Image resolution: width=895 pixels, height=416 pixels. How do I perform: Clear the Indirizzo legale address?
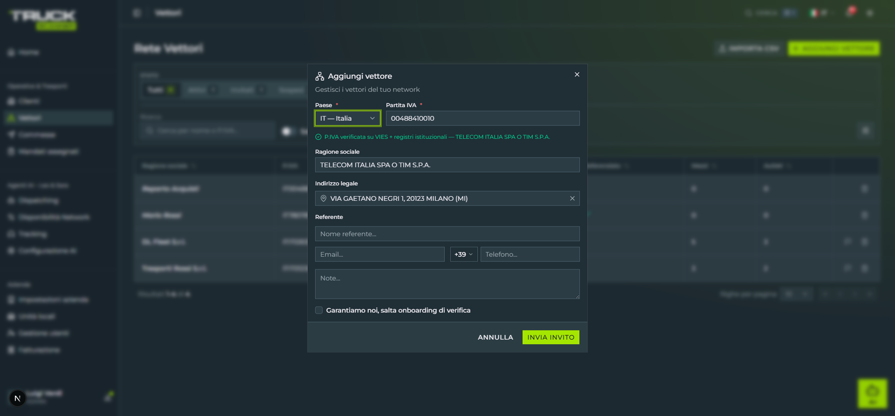pos(572,198)
